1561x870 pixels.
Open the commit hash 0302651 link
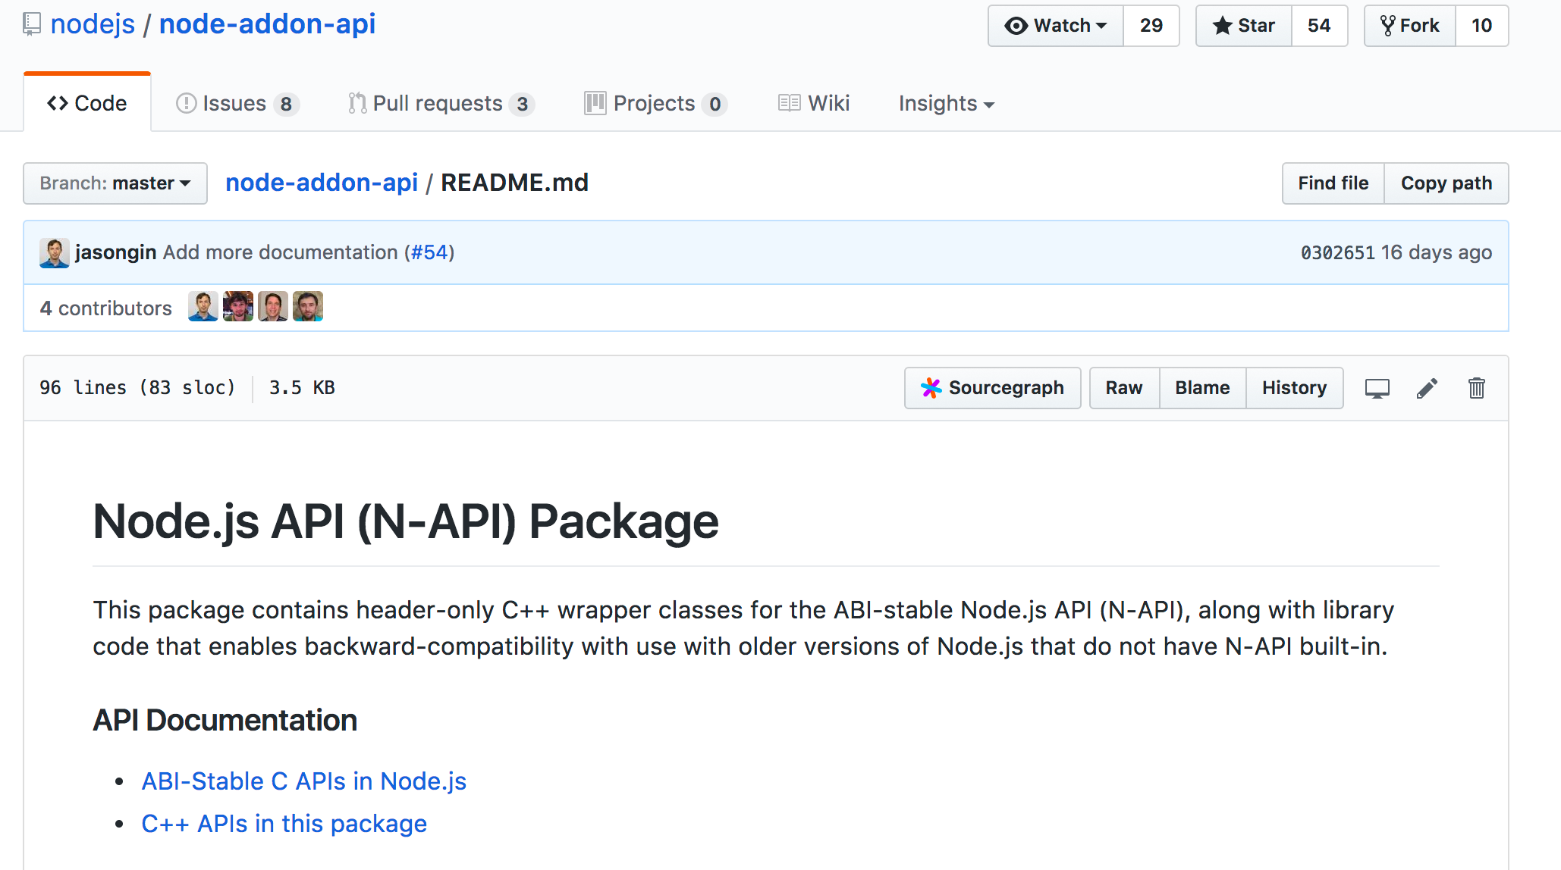[1337, 252]
